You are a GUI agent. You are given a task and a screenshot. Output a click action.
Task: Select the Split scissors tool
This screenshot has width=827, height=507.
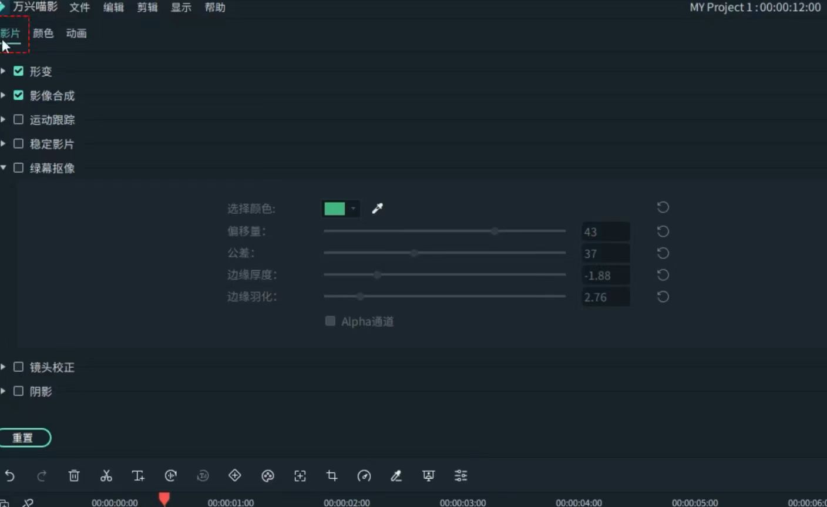(106, 476)
